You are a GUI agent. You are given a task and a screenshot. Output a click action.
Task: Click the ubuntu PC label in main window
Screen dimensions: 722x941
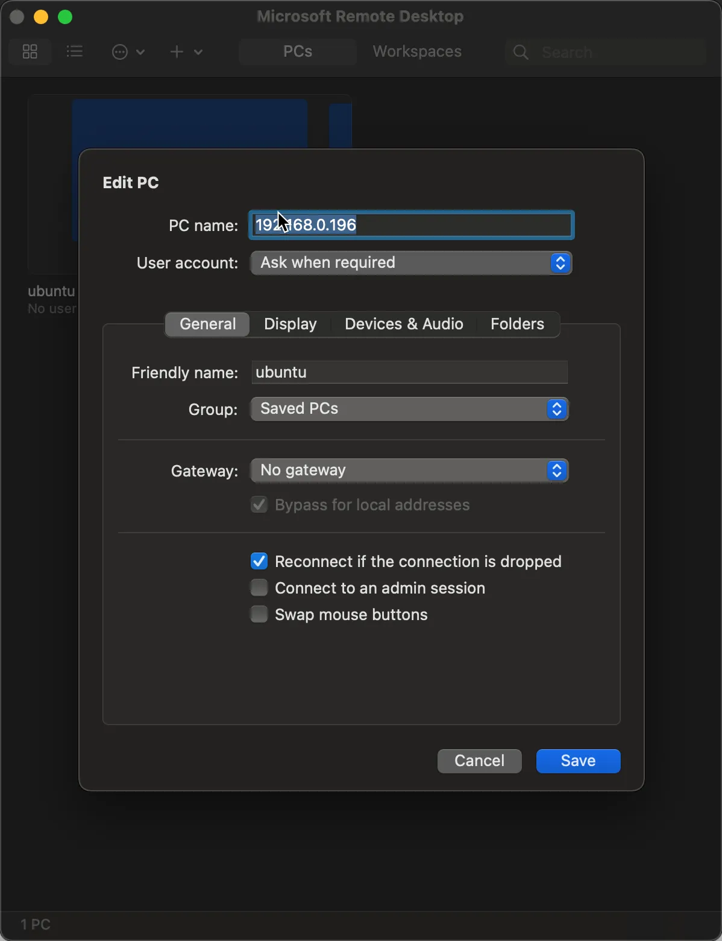click(51, 291)
